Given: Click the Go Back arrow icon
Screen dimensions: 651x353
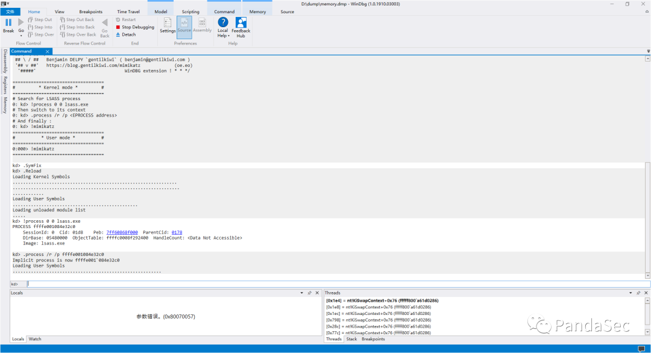Looking at the screenshot, I should pyautogui.click(x=105, y=22).
